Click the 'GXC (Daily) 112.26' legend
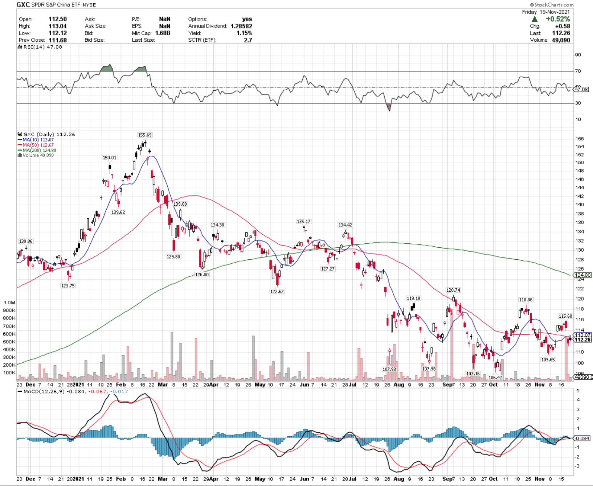 [x=49, y=134]
